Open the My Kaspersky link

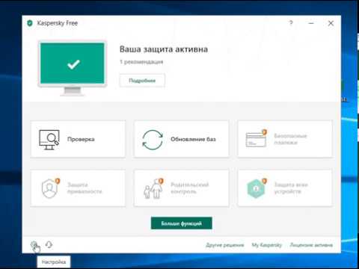[266, 245]
